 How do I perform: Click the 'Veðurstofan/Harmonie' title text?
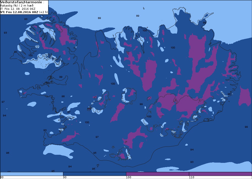[21, 3]
